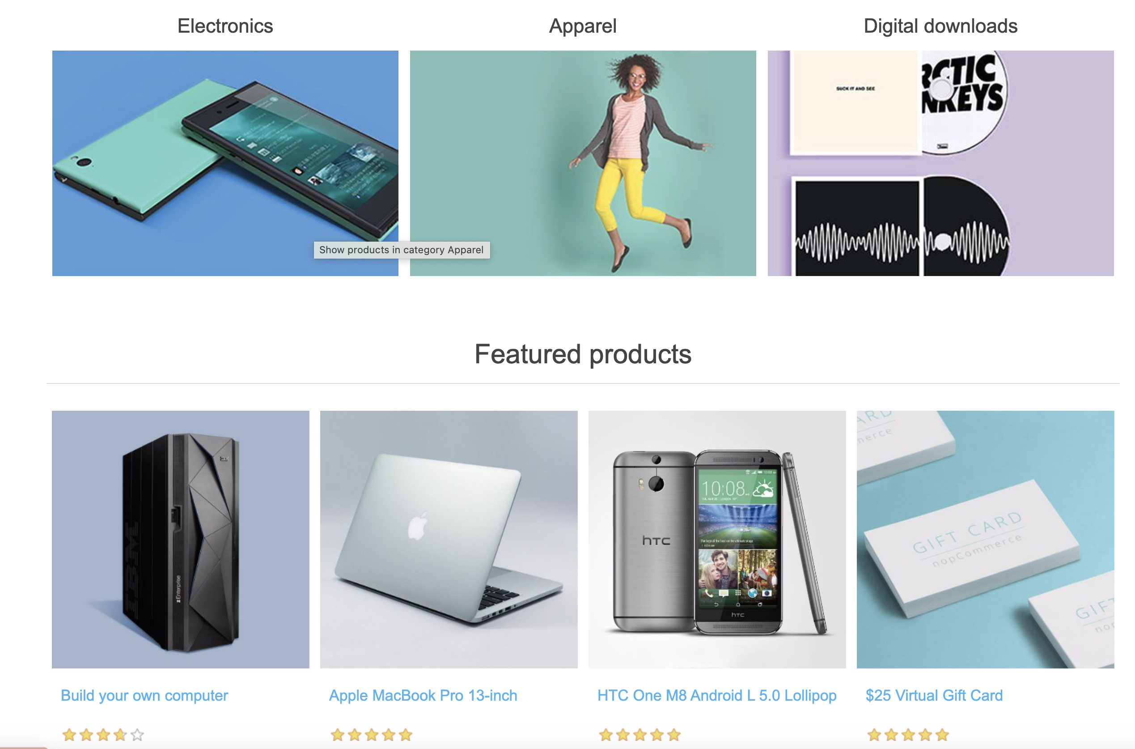Screen dimensions: 1135x749
Task: Open the HTC One M8 phone image
Action: (717, 539)
